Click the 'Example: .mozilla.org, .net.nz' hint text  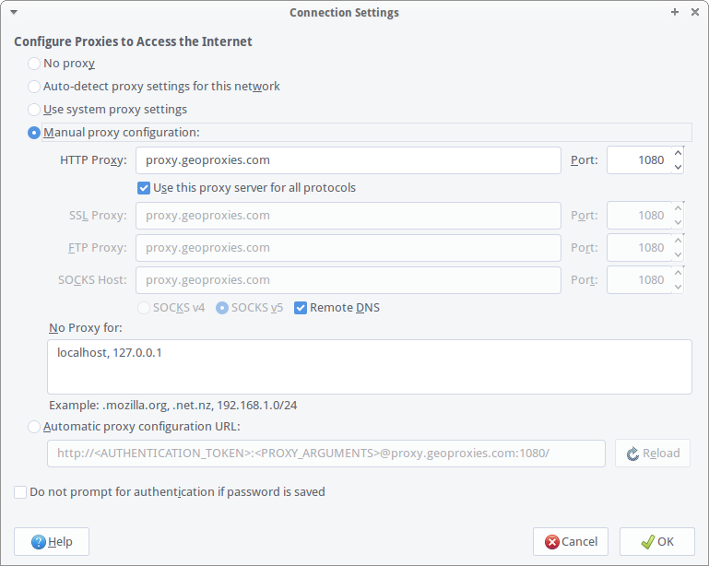172,405
